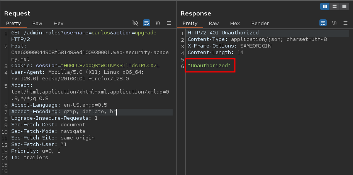Switch to combined single-pane layout
Screen dimensions: 353x175
(x=344, y=6)
